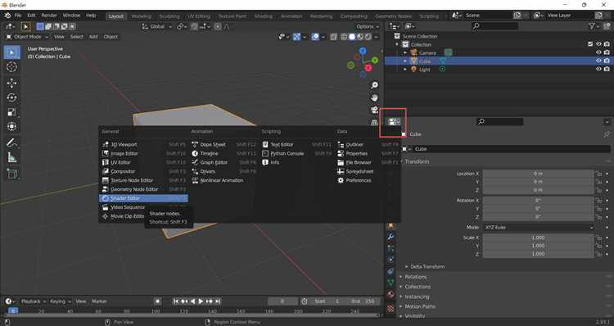
Task: Open the Render menu
Action: click(49, 16)
